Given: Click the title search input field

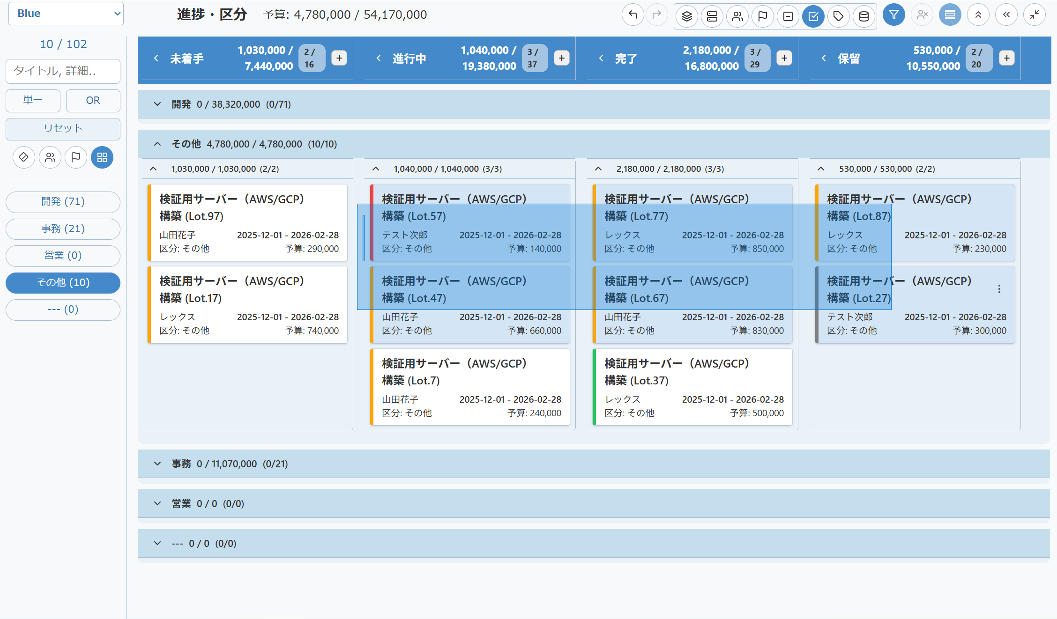Looking at the screenshot, I should tap(63, 71).
